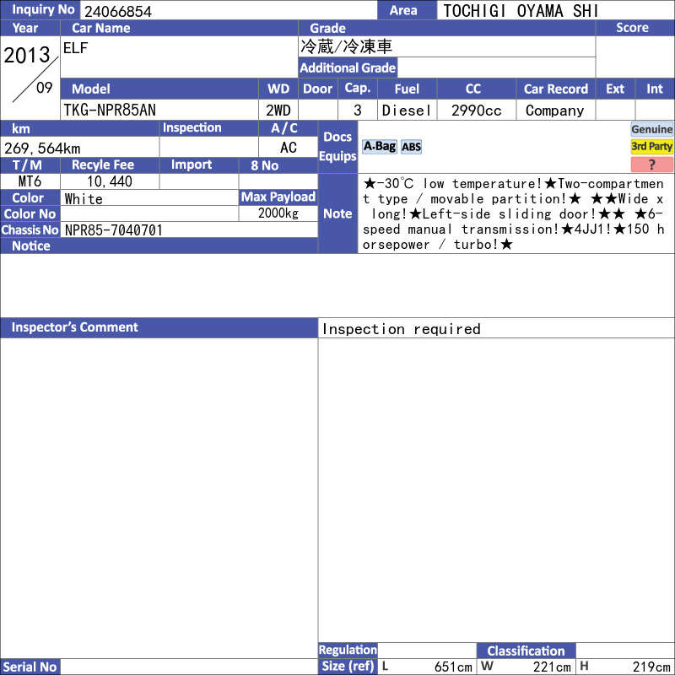Image resolution: width=675 pixels, height=675 pixels.
Task: Click the capacity value 3
Action: (x=357, y=111)
